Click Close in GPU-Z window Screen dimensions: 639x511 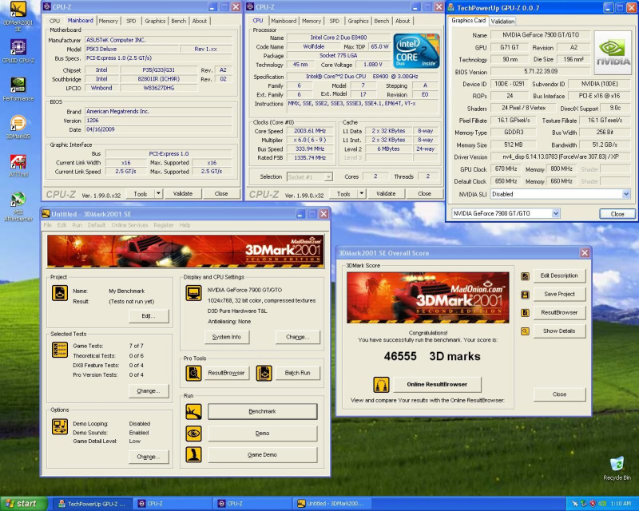click(617, 213)
